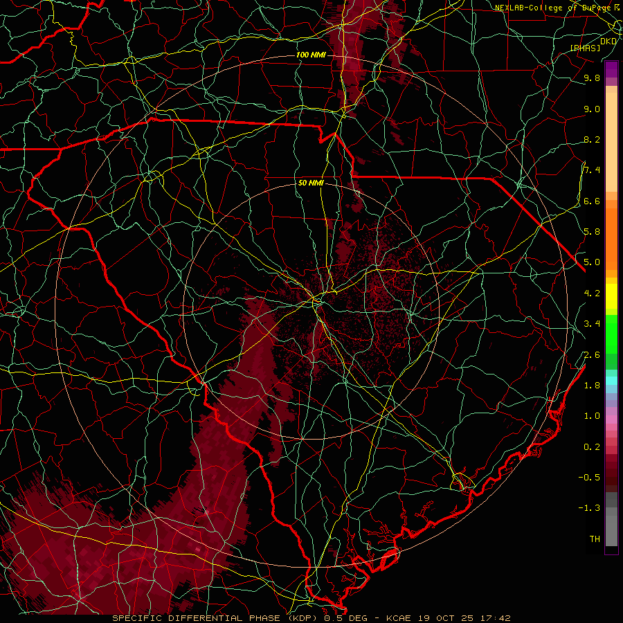The image size is (623, 623).
Task: Click the 4.2 scale value
Action: (592, 294)
